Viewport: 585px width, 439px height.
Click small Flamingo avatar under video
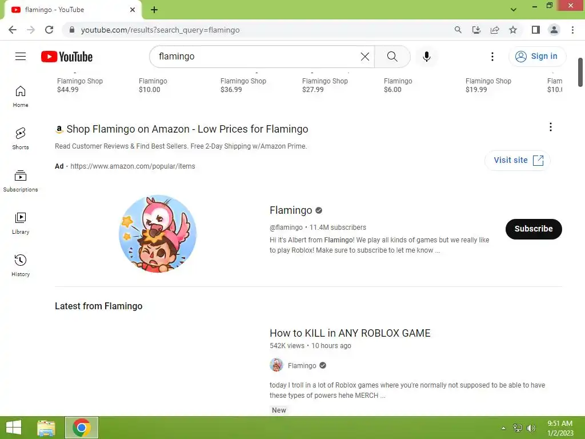coord(277,365)
